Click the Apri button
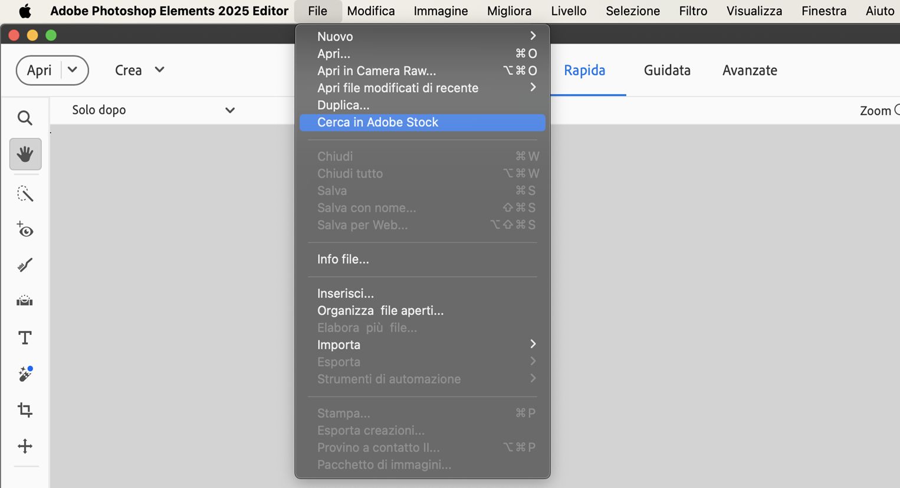900x488 pixels. point(40,70)
